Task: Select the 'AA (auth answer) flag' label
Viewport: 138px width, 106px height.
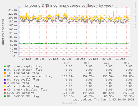Action: tap(25, 70)
